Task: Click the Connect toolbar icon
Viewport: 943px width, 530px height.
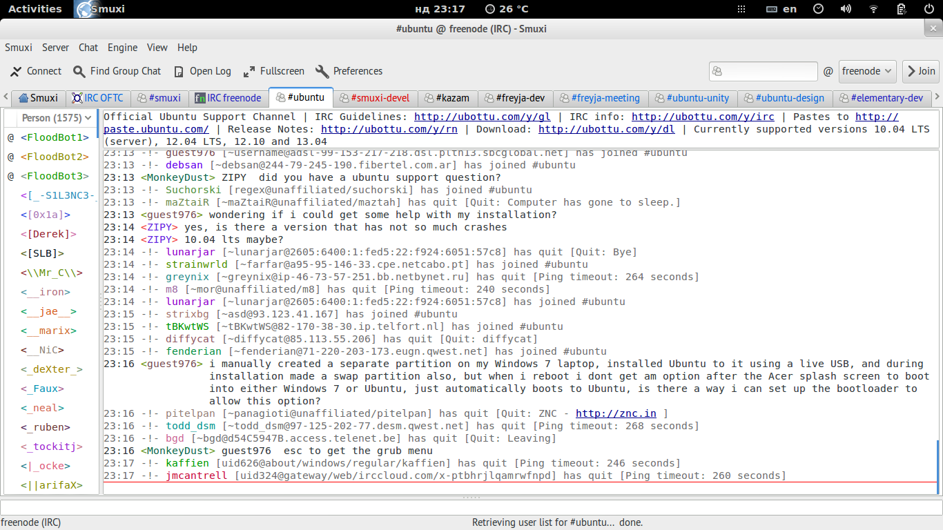Action: pyautogui.click(x=16, y=71)
